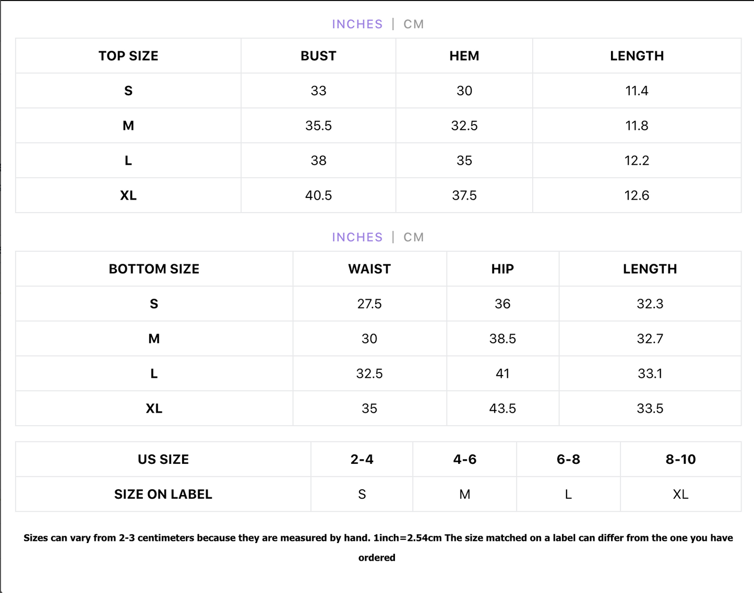Click the BOTTOM SIZE column header

154,269
